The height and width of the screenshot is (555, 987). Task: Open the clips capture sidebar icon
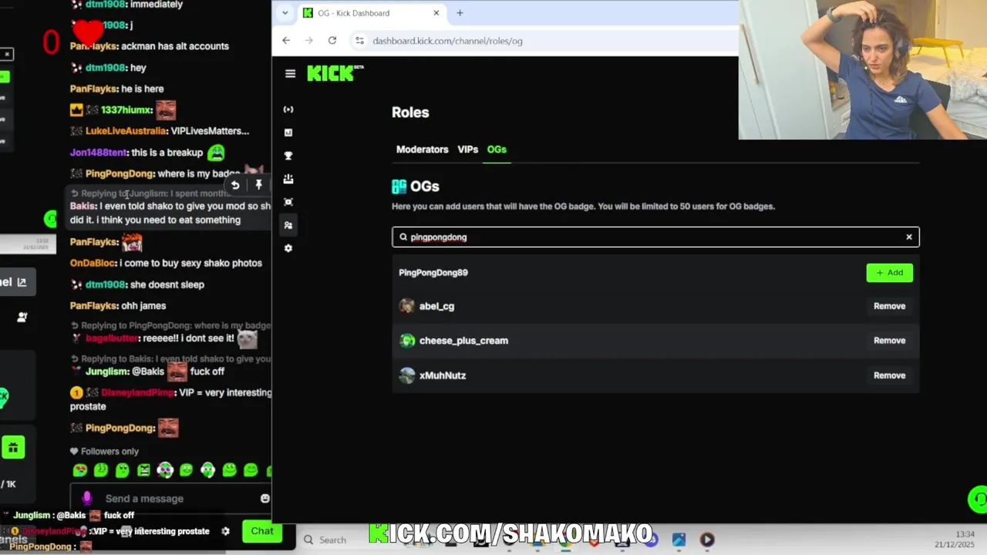pos(288,202)
